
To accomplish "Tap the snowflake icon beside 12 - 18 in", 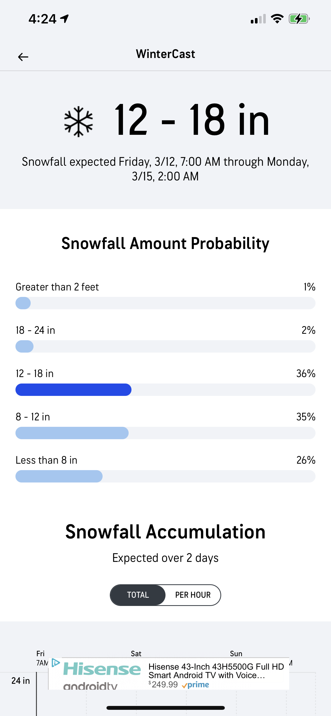I will click(x=78, y=121).
